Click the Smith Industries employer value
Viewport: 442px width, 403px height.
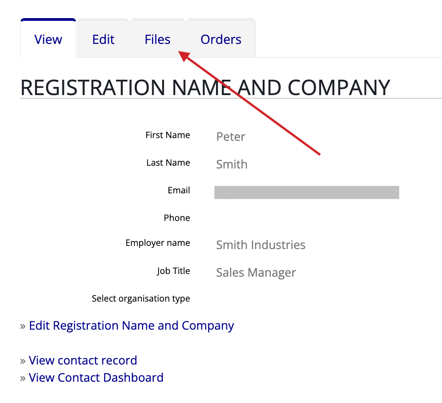click(x=261, y=245)
